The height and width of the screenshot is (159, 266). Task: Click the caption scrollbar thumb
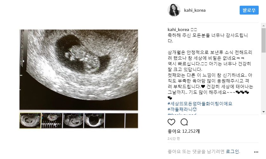click(264, 40)
